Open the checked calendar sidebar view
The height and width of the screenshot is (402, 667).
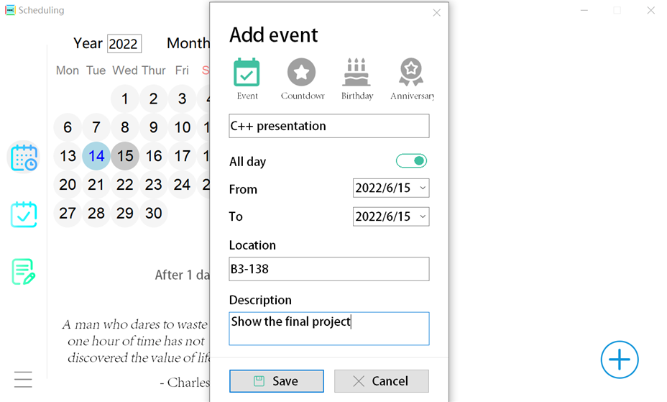[x=24, y=214]
